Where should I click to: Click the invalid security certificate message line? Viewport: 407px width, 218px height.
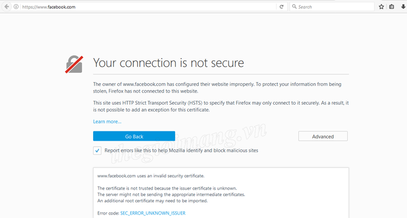pos(151,176)
